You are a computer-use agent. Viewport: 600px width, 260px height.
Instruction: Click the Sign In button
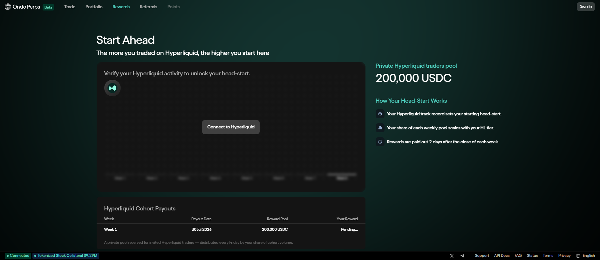(x=586, y=6)
